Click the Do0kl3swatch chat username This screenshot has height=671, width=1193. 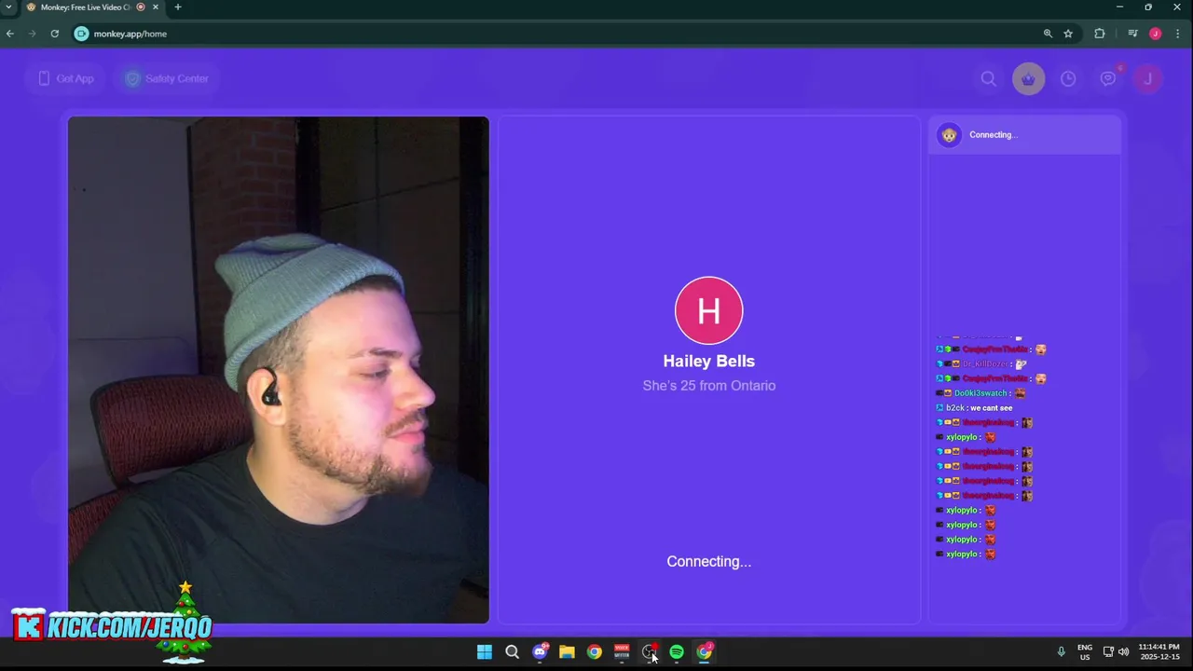(x=980, y=393)
